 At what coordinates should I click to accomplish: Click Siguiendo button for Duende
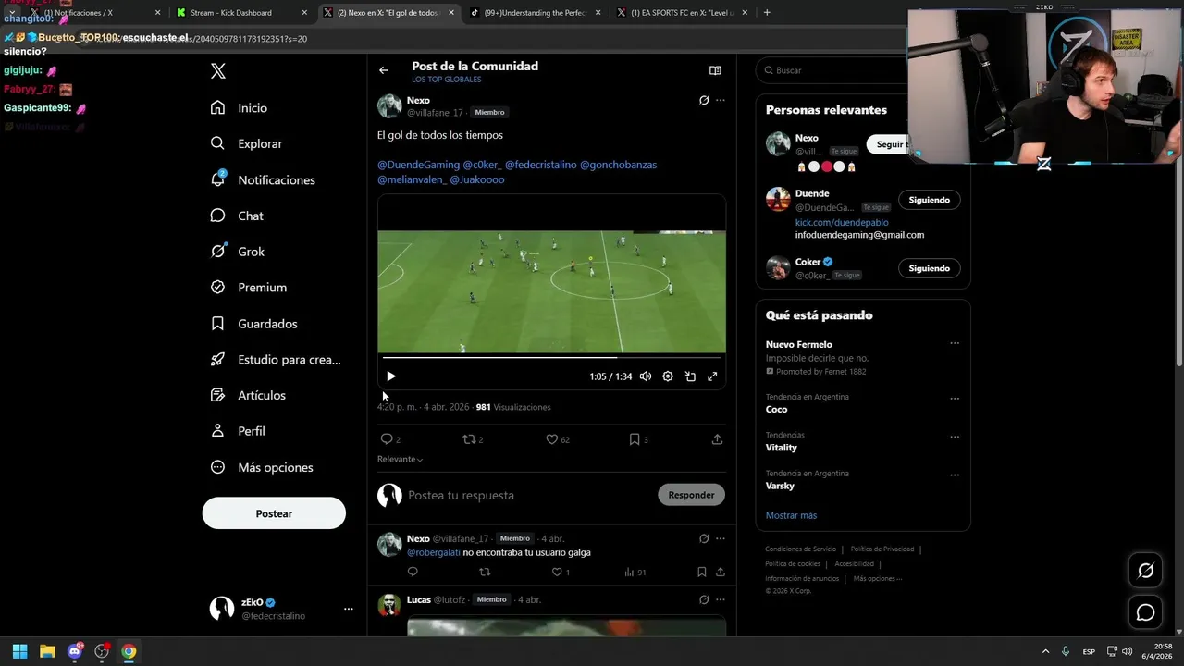929,200
